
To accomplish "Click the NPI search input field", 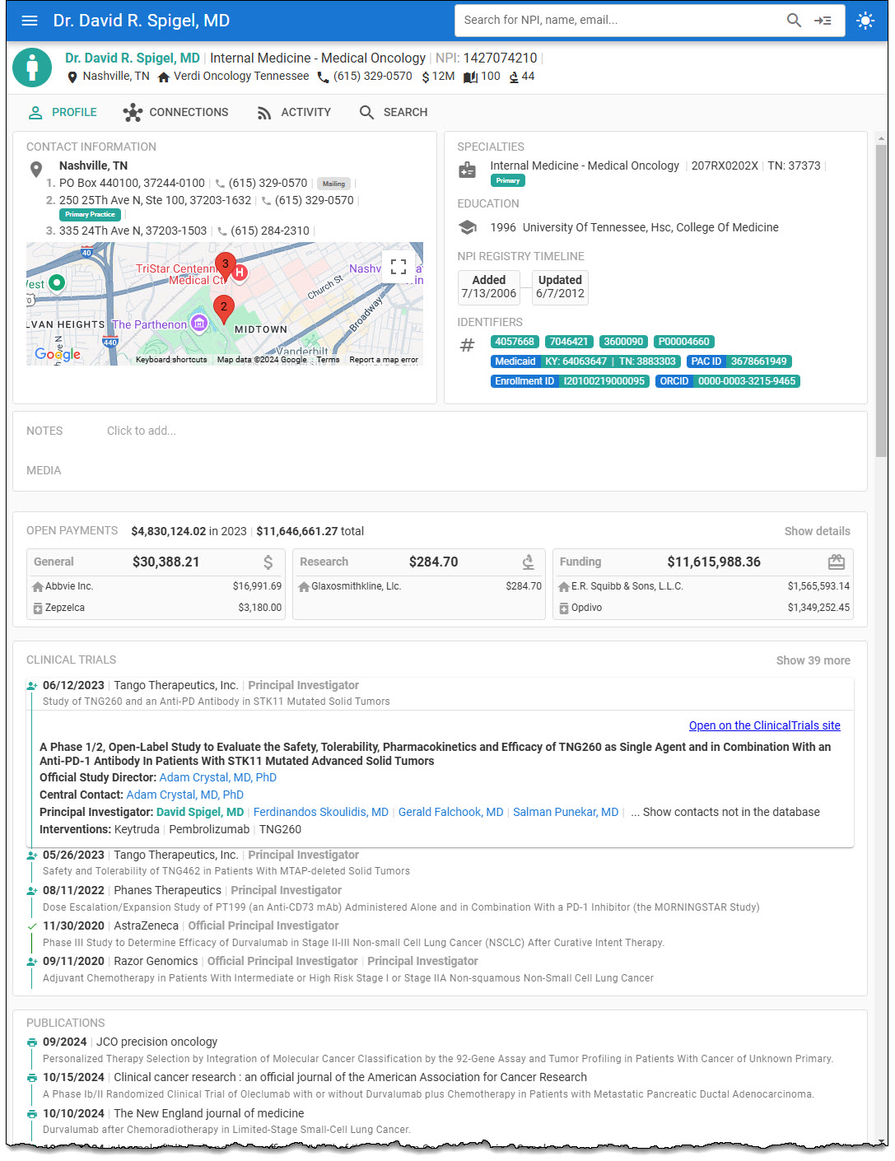I will point(618,21).
